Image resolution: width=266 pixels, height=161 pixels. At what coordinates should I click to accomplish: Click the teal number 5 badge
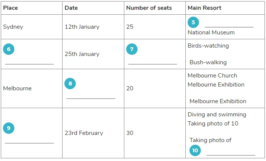[193, 22]
